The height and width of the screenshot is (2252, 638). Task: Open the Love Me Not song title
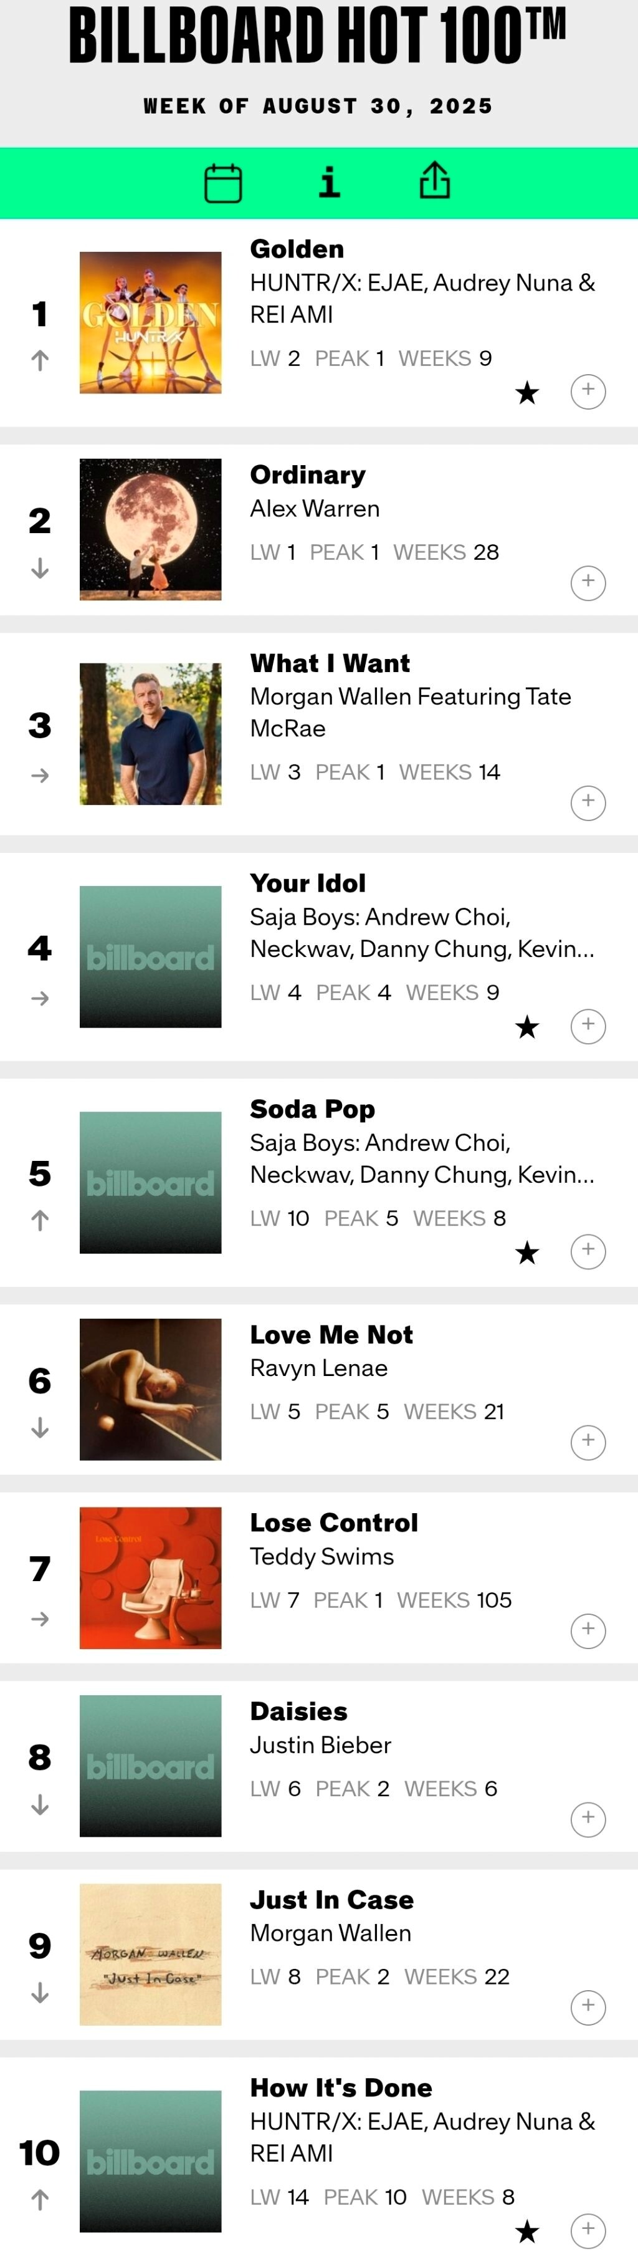point(331,1334)
